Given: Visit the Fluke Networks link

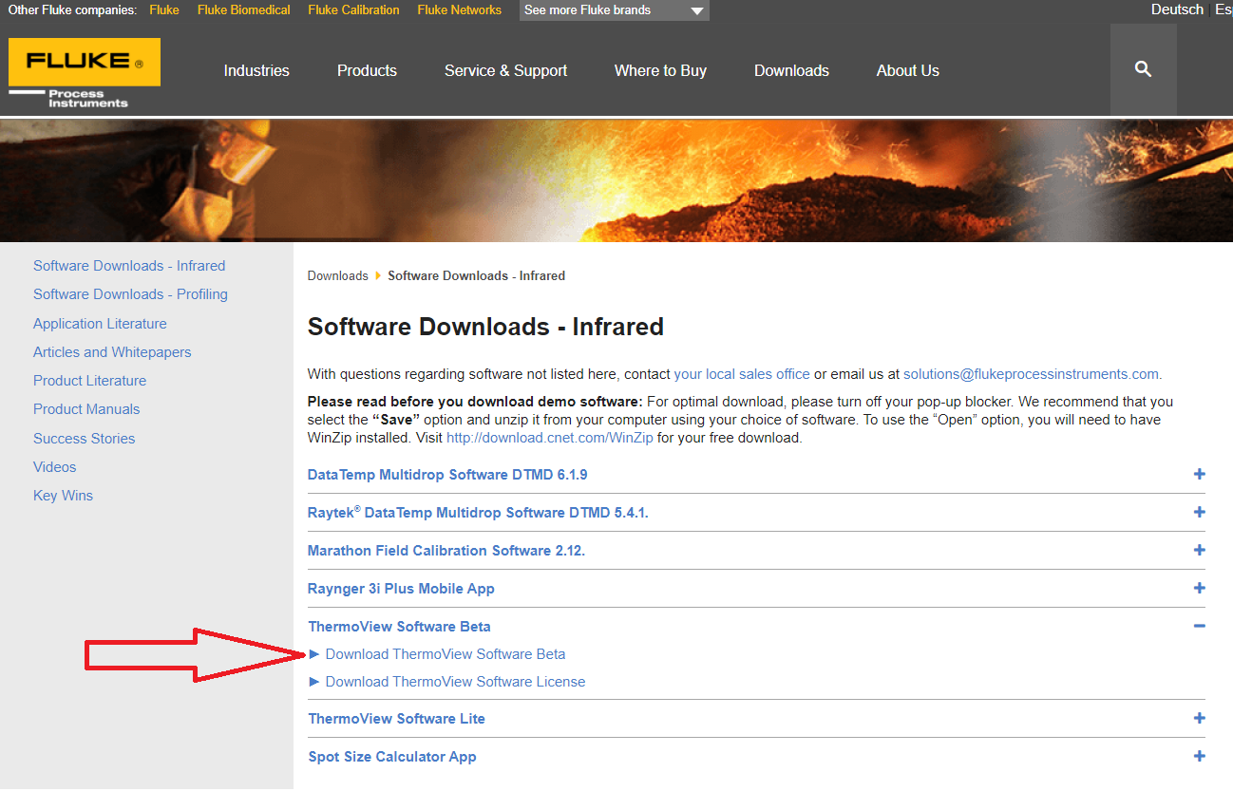Looking at the screenshot, I should tap(459, 10).
